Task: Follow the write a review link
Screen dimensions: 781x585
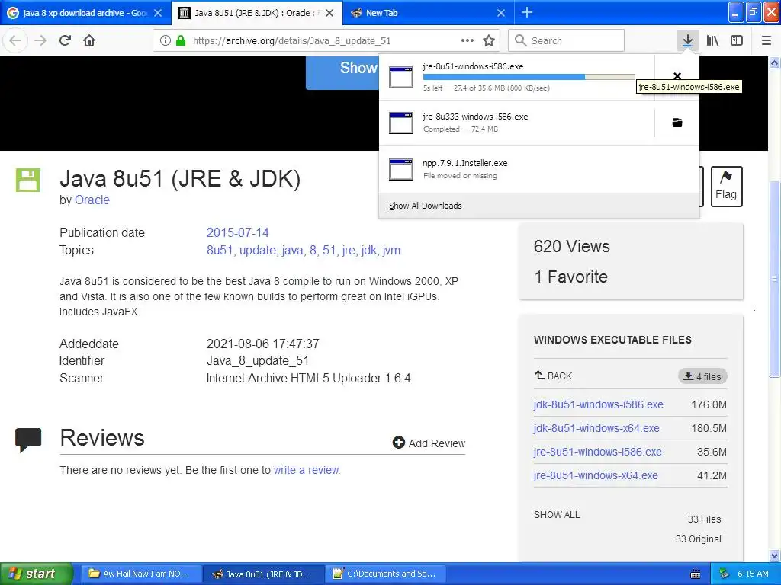Action: click(x=307, y=470)
